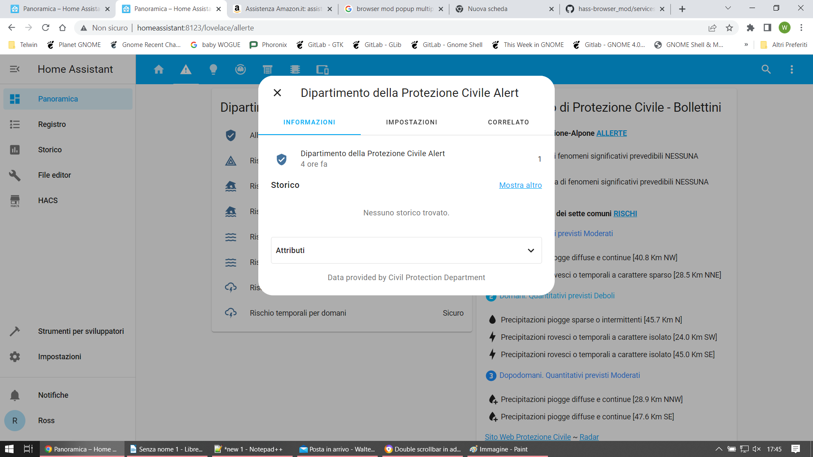This screenshot has width=813, height=457.
Task: Collapse the Home Assistant sidebar
Action: click(14, 69)
